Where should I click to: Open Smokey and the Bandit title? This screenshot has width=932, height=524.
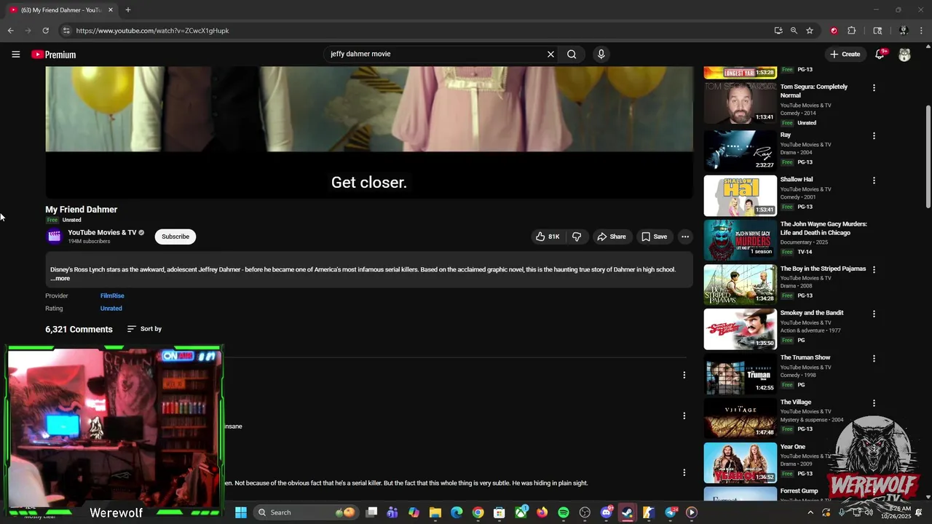click(812, 313)
